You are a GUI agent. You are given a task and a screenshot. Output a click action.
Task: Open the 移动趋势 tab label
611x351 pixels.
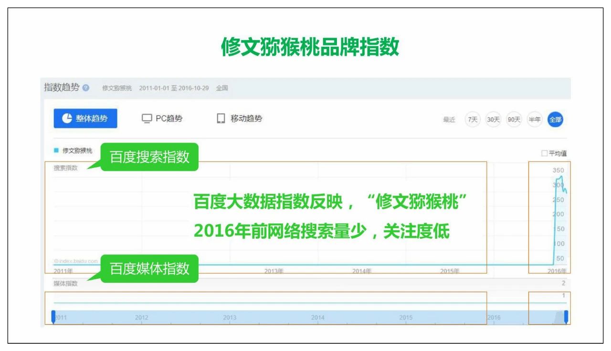246,119
